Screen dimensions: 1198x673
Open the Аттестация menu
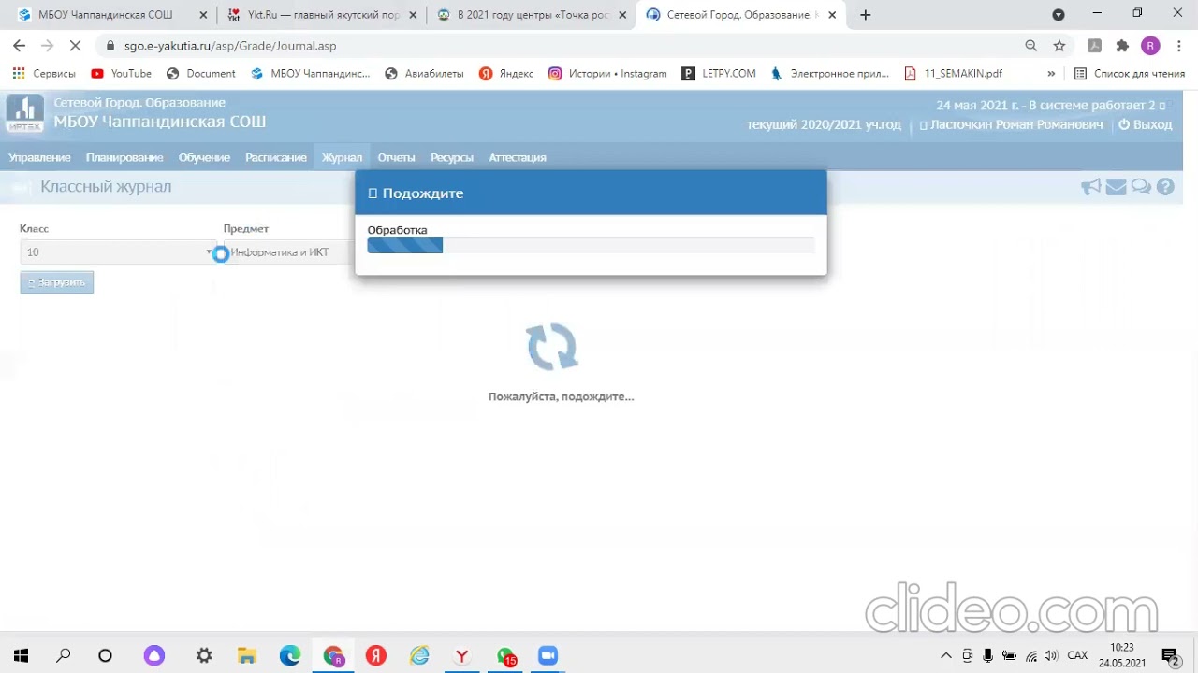click(x=518, y=157)
